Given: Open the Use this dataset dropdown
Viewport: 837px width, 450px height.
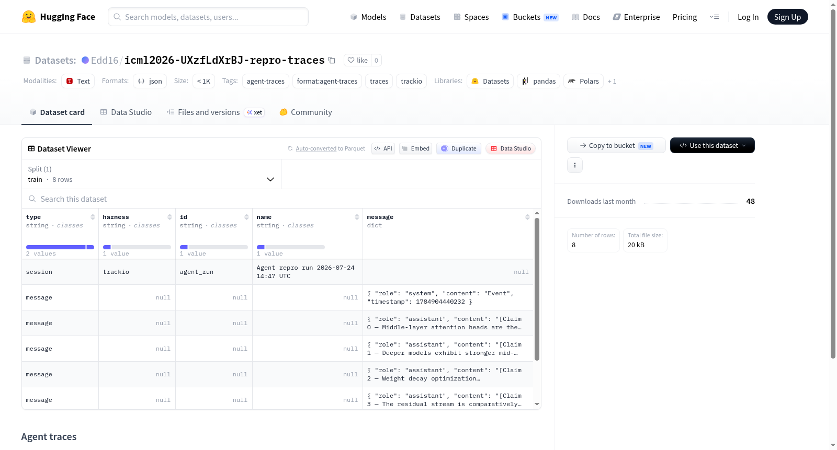Looking at the screenshot, I should click(712, 145).
